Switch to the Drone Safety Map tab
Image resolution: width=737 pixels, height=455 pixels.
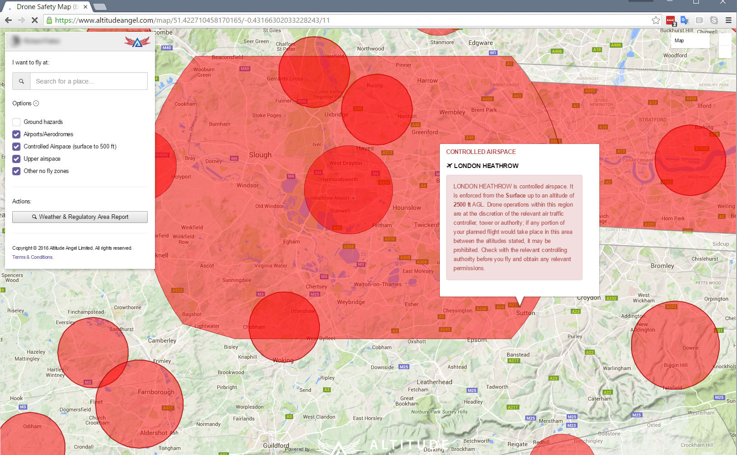pyautogui.click(x=41, y=6)
